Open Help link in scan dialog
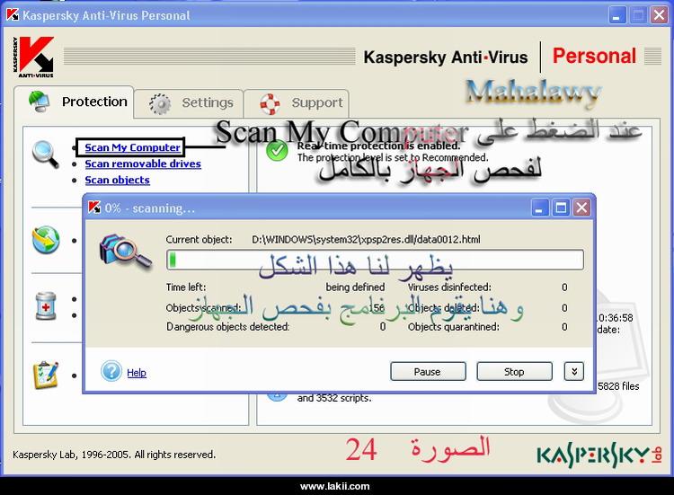 pyautogui.click(x=137, y=373)
